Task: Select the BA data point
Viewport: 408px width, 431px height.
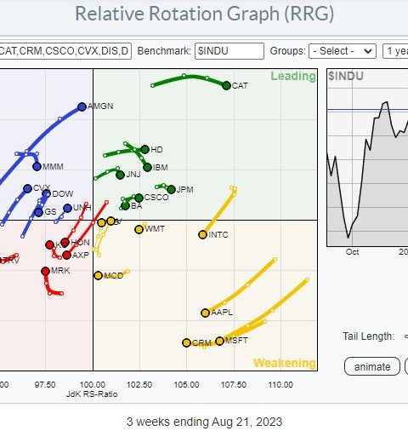Action: [x=125, y=206]
